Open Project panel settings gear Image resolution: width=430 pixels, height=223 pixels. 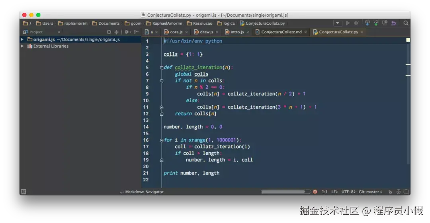(x=127, y=32)
